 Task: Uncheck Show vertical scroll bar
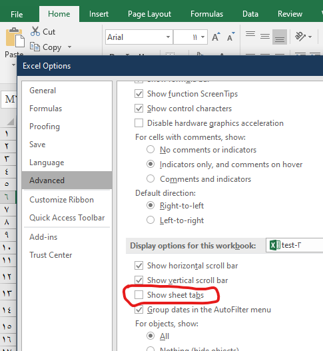pyautogui.click(x=139, y=280)
